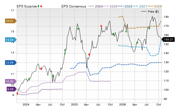Click the 90 label on the price axis
This screenshot has width=178, height=106.
(165, 99)
